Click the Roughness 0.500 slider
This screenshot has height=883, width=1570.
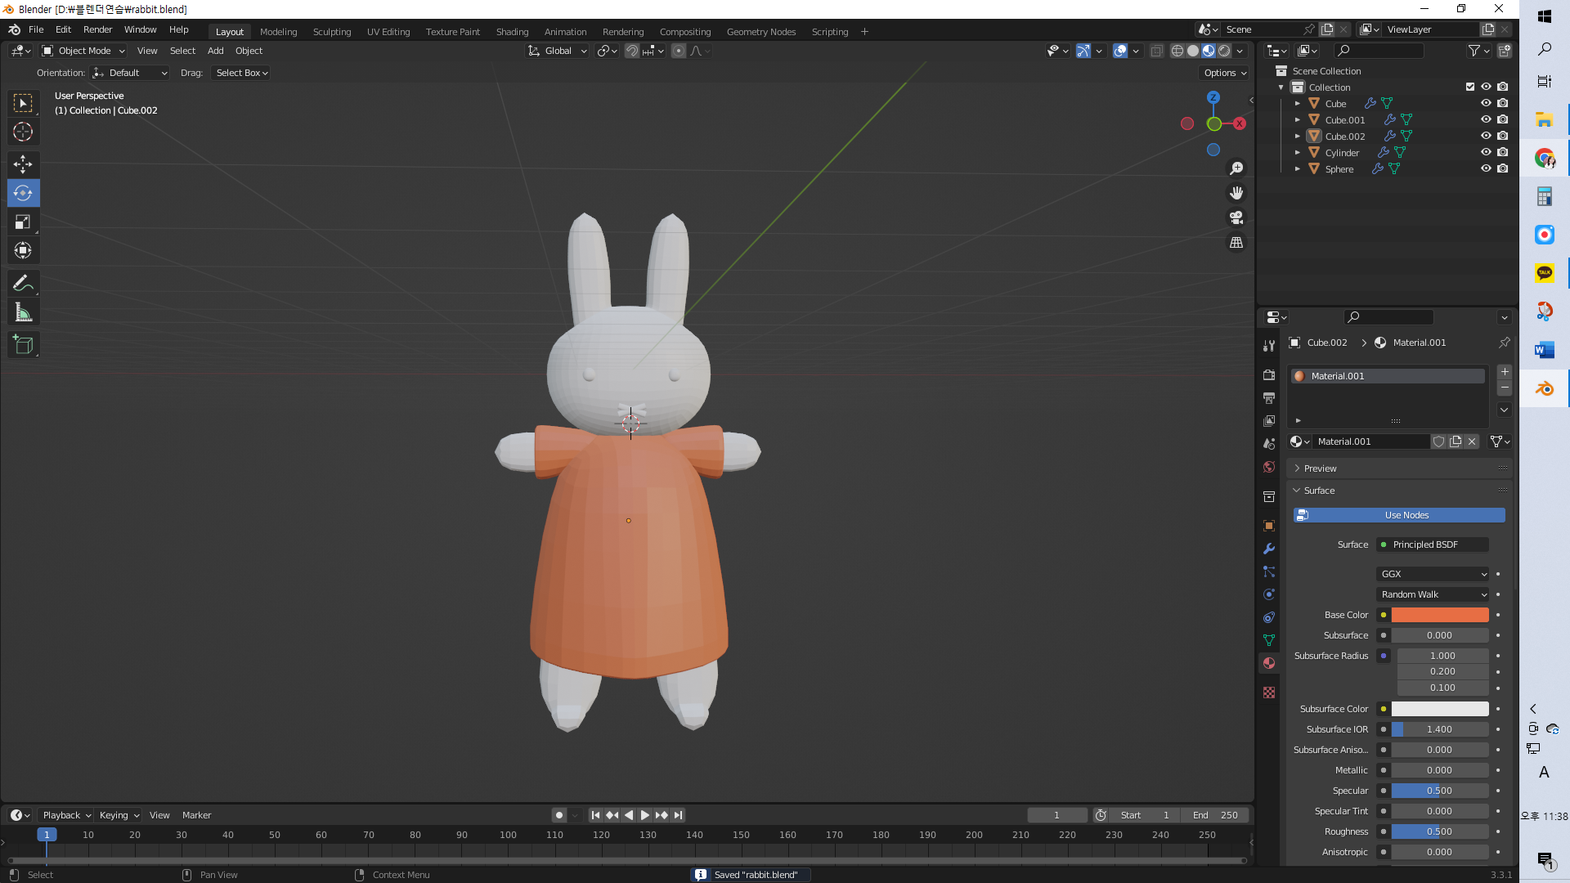click(x=1440, y=831)
